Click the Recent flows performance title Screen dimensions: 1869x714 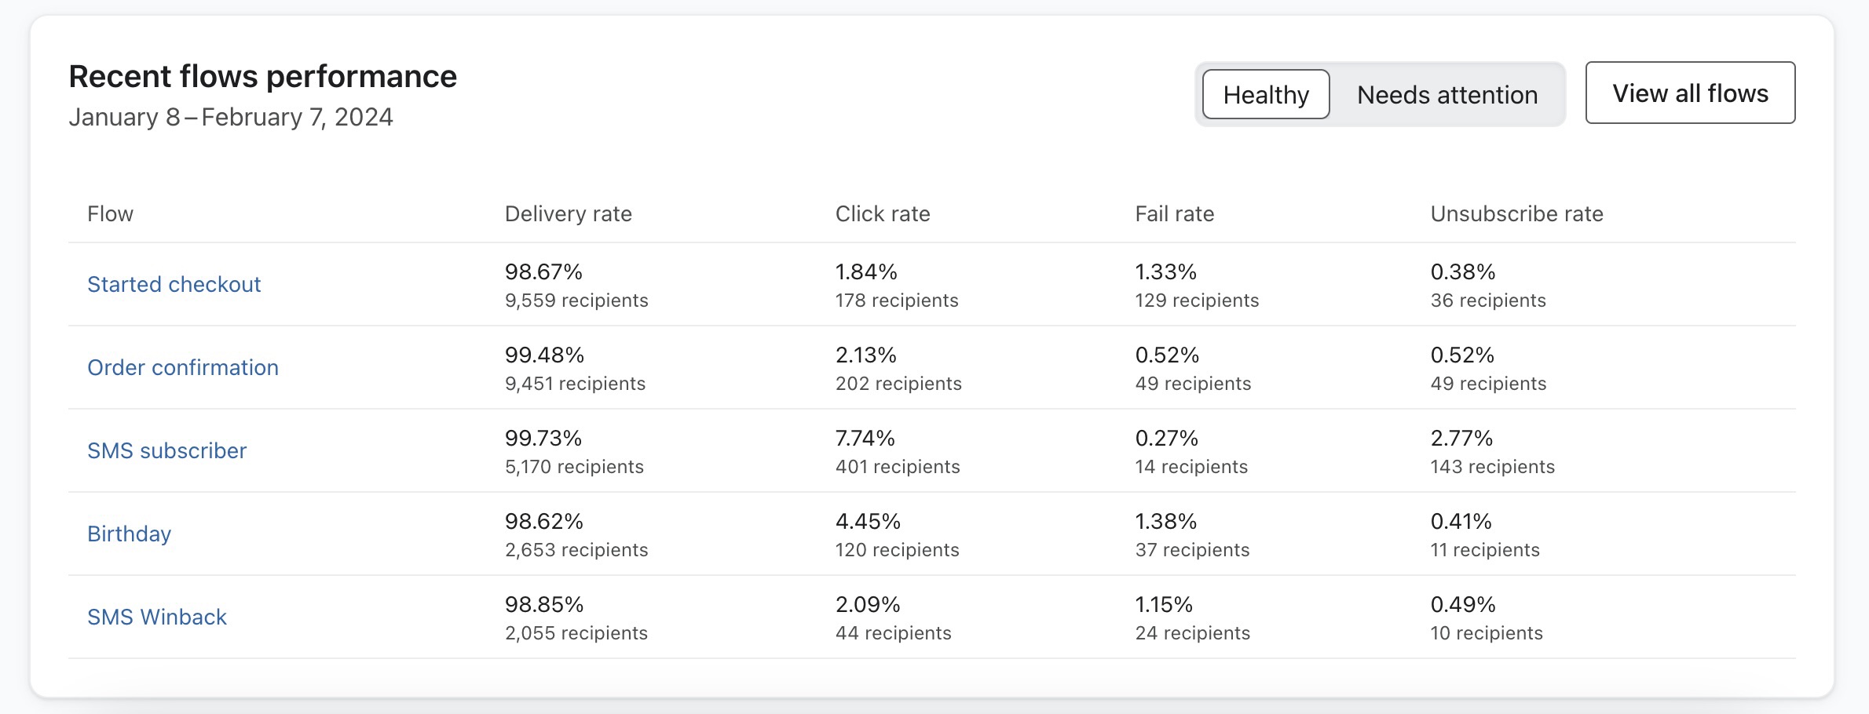click(262, 75)
